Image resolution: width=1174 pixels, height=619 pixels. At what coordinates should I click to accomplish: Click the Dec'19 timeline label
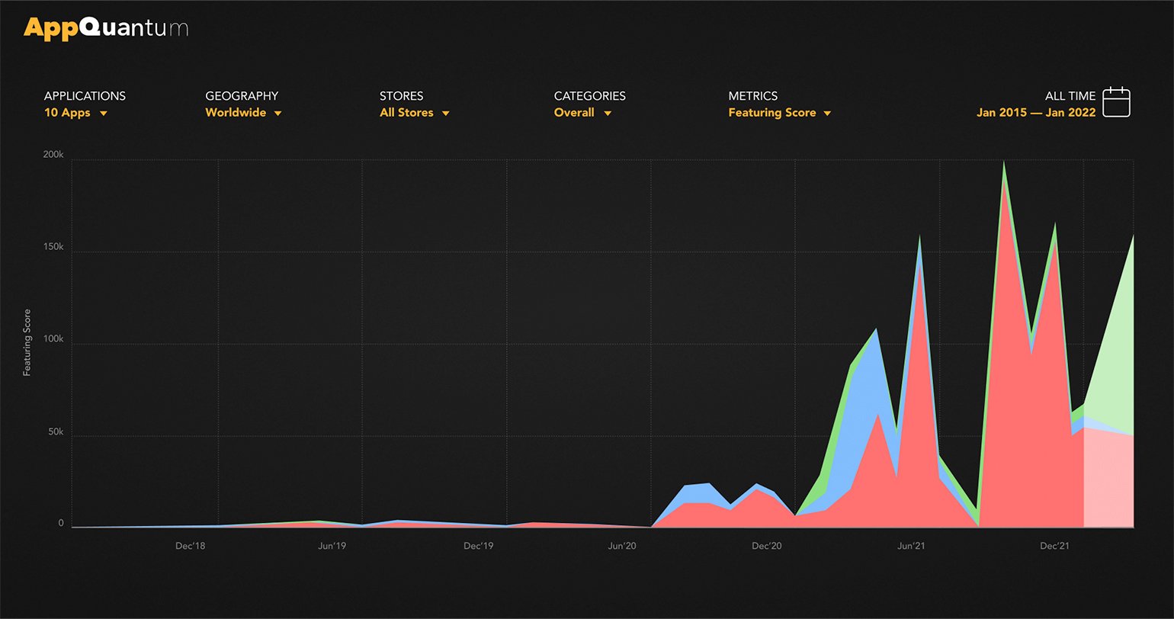coord(478,546)
